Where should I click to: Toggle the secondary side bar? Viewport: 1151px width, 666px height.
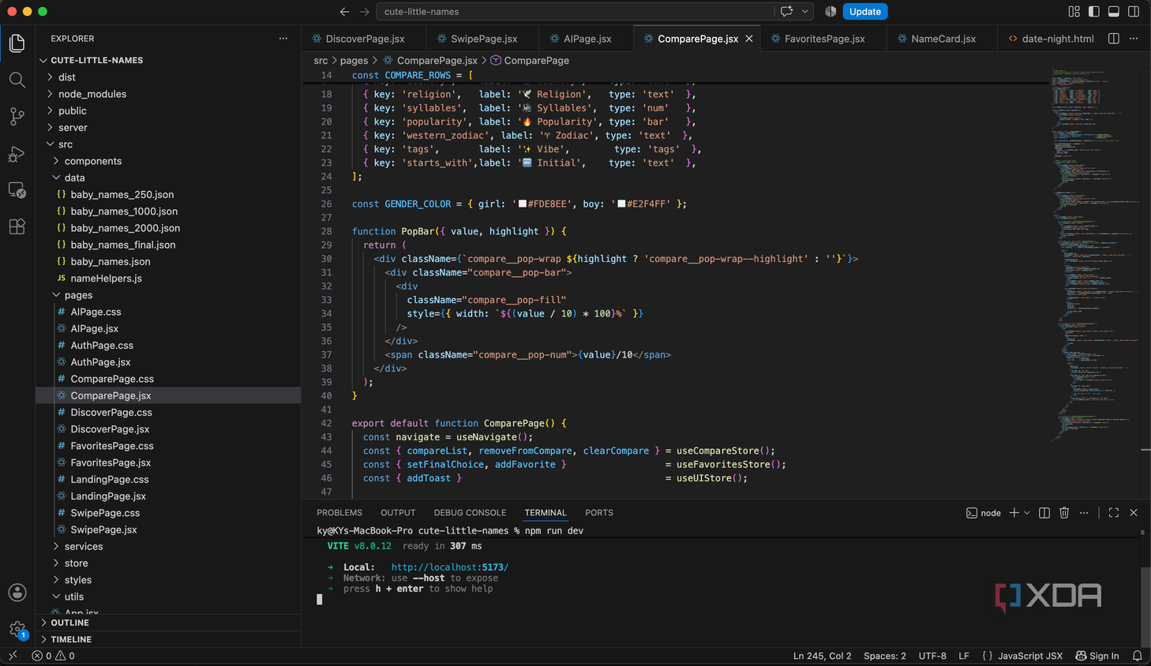pos(1134,12)
